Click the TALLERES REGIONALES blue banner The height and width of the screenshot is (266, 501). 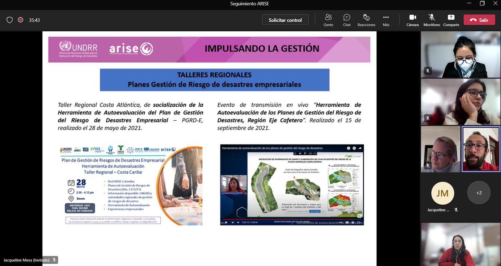tap(214, 79)
